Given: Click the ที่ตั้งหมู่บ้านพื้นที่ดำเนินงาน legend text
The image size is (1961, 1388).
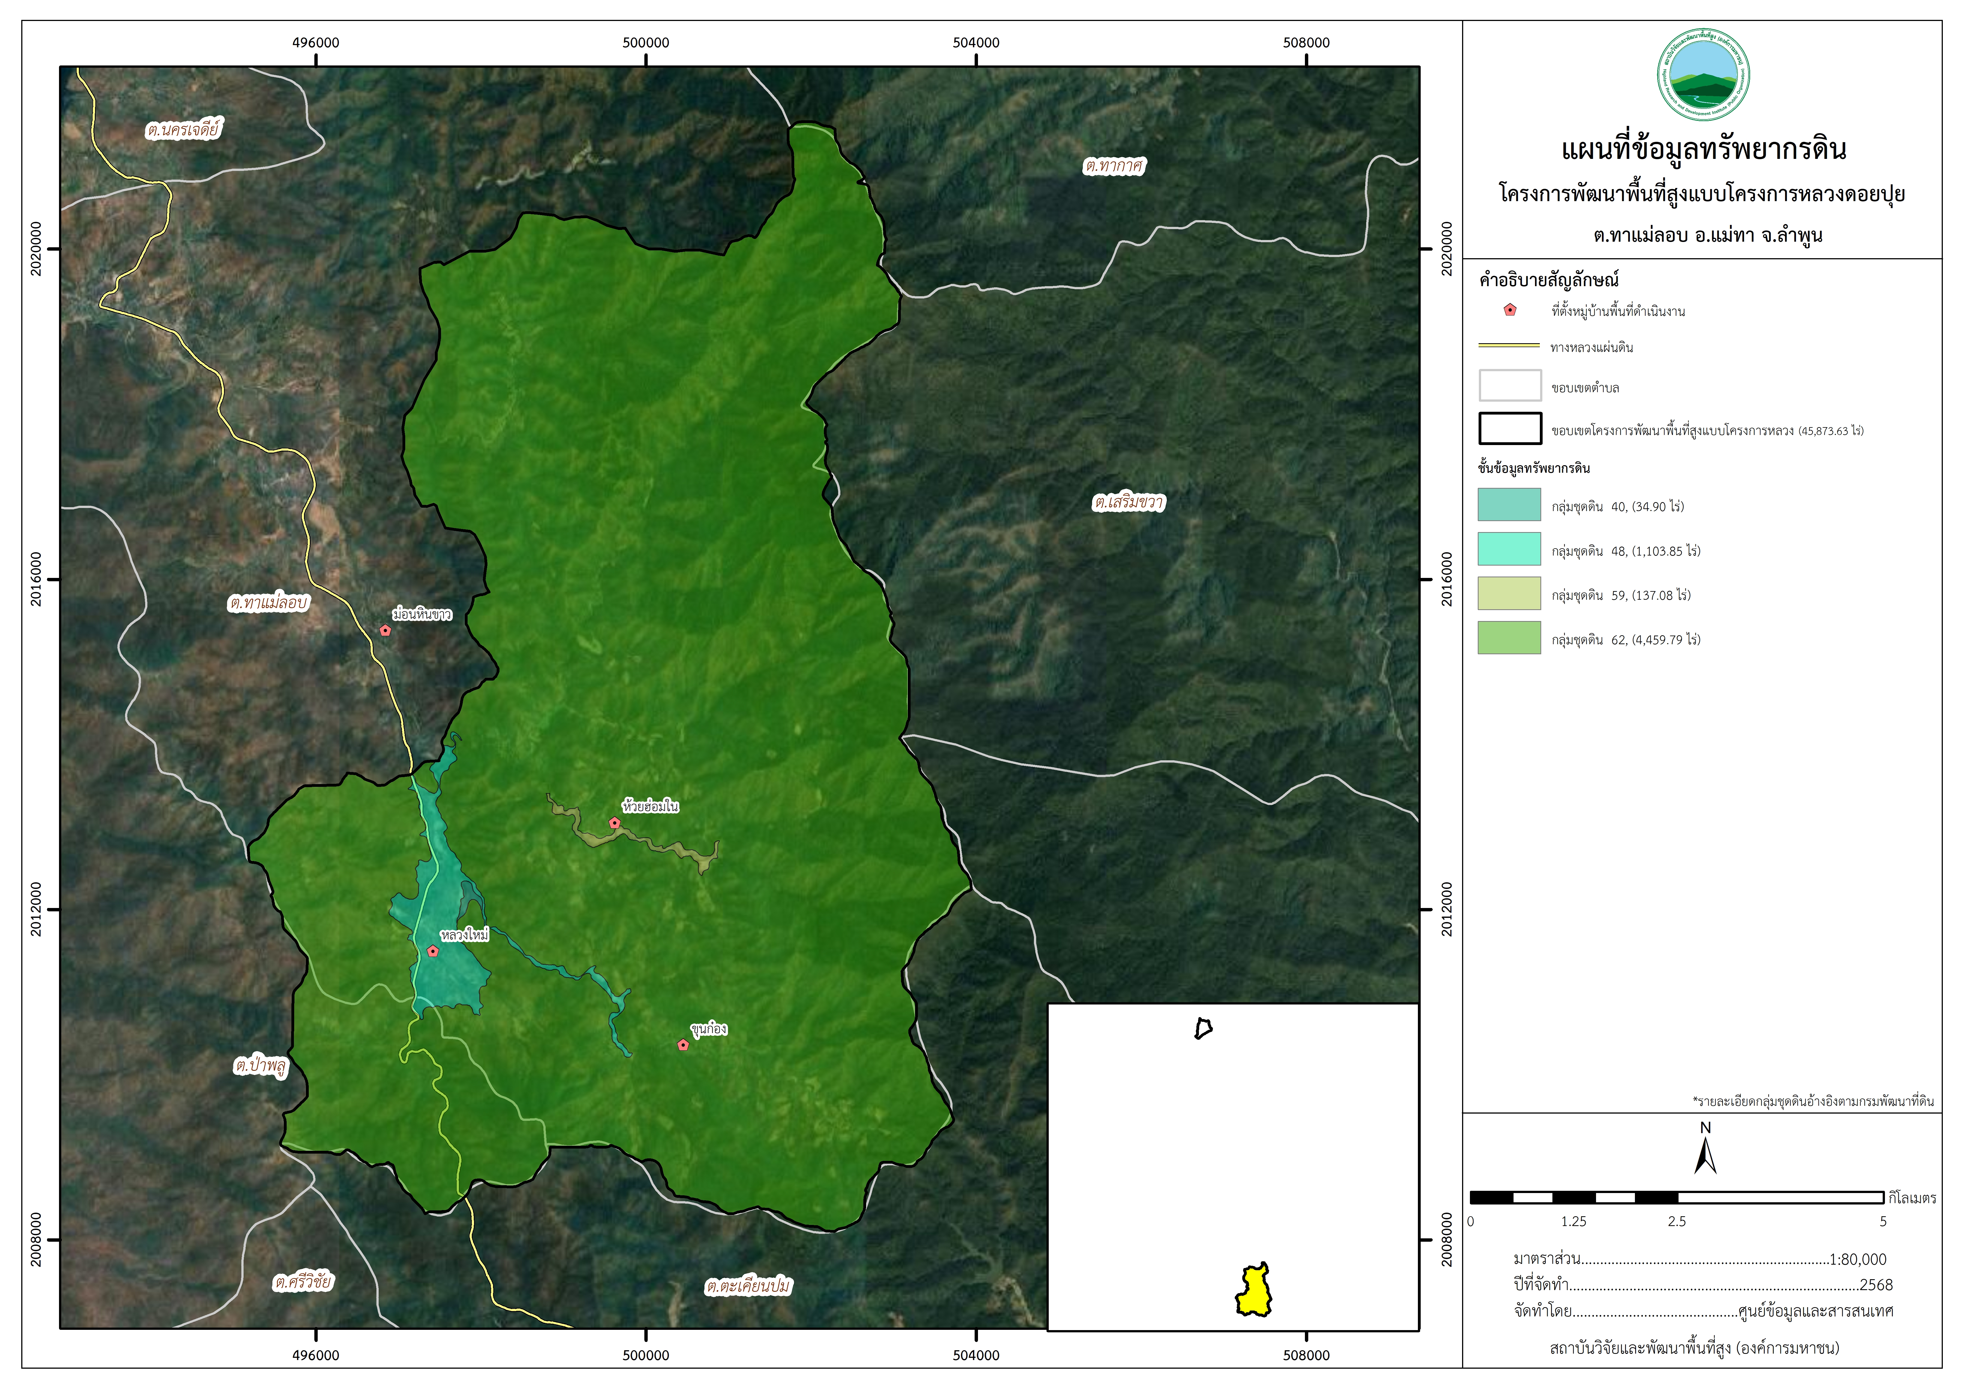Looking at the screenshot, I should (x=1618, y=311).
